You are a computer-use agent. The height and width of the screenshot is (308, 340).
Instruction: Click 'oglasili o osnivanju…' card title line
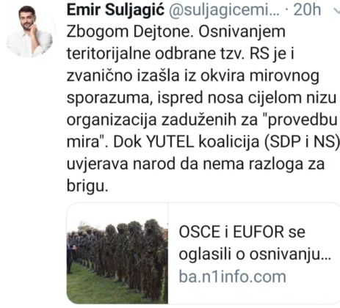click(255, 254)
